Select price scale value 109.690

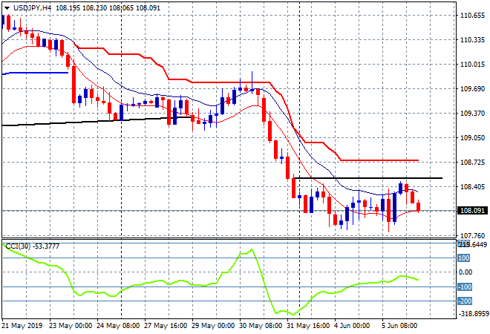[472, 89]
